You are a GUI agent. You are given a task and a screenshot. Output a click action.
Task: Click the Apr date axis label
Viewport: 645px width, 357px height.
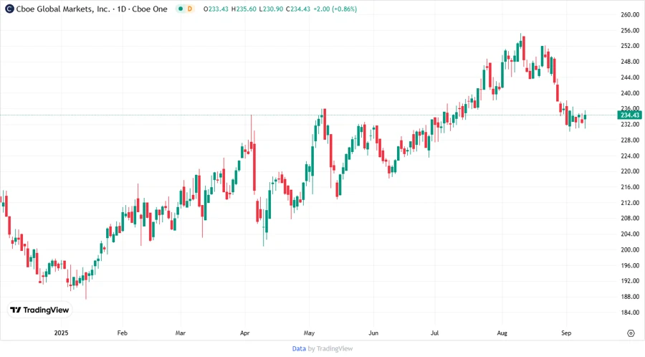coord(245,333)
